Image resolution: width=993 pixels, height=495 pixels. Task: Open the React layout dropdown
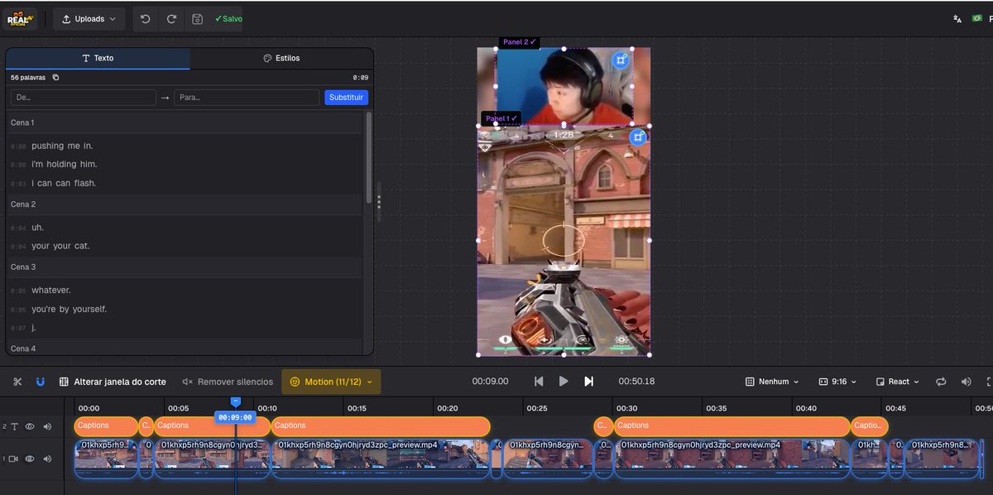pos(898,382)
